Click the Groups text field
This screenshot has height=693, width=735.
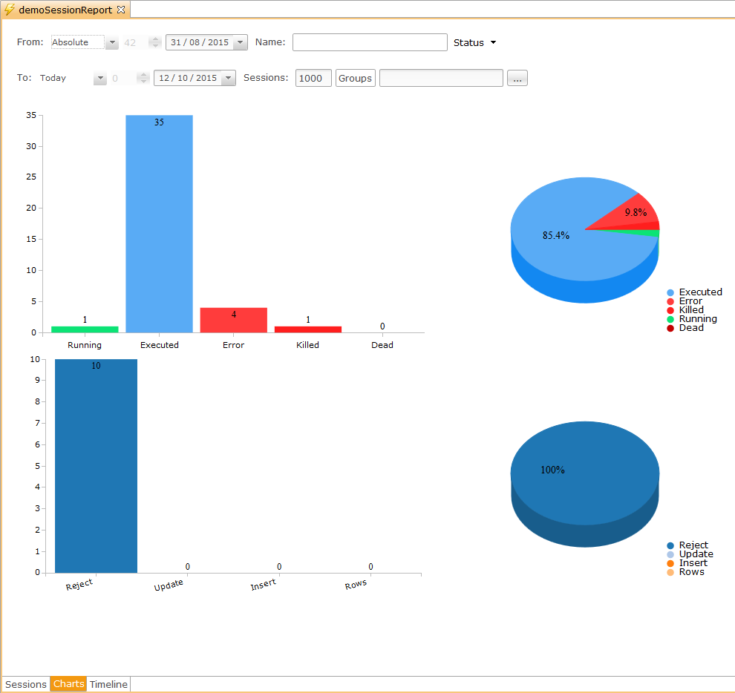(x=441, y=78)
